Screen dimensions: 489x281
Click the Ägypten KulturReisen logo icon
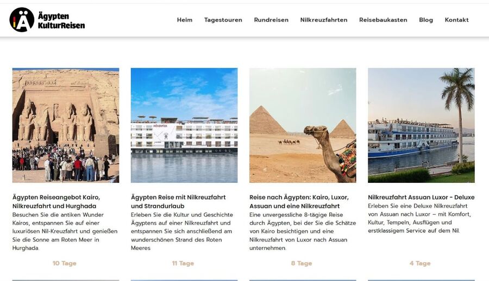point(22,20)
